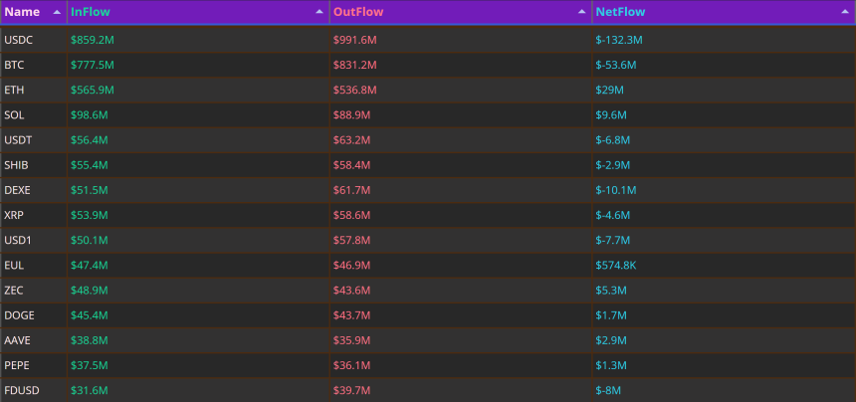
Task: Click DEXE netflow value $-10.1M
Action: pos(616,190)
